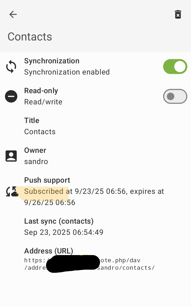Tap the Sep 23, 2025 sync timestamp
The height and width of the screenshot is (307, 191).
pos(64,232)
